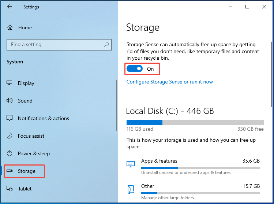Image resolution: width=274 pixels, height=204 pixels.
Task: Click the Display monitor icon
Action: (x=10, y=83)
